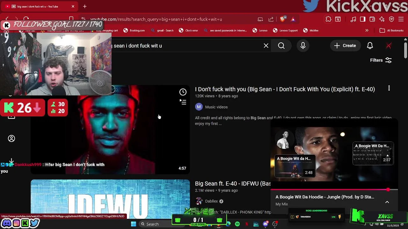View site information for youtube.com
This screenshot has width=408, height=229.
83,19
